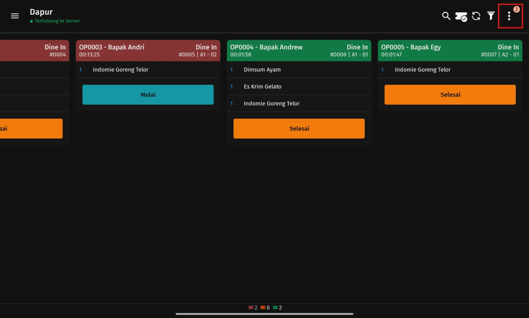
Task: Open the hamburger navigation menu
Action: [x=15, y=16]
